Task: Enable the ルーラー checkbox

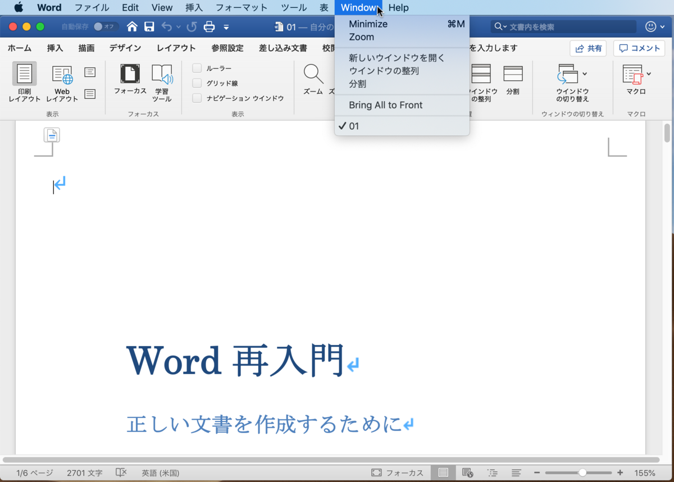Action: click(x=197, y=68)
